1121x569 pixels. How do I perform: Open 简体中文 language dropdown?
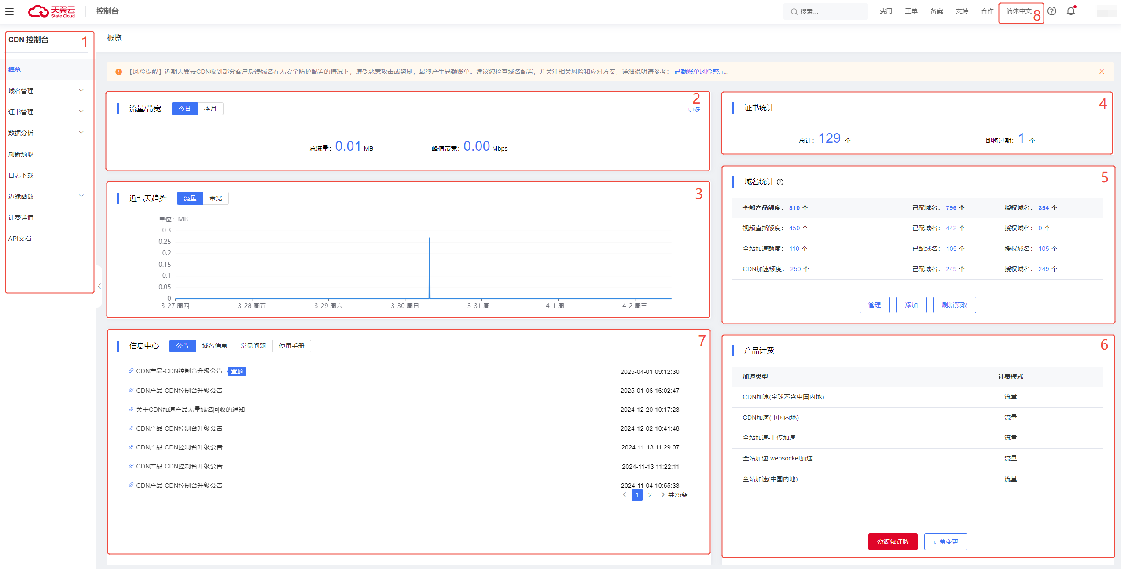[x=1018, y=11]
